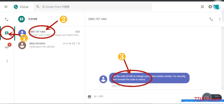
Task: Open conversation more options menu
Action: [x=220, y=19]
